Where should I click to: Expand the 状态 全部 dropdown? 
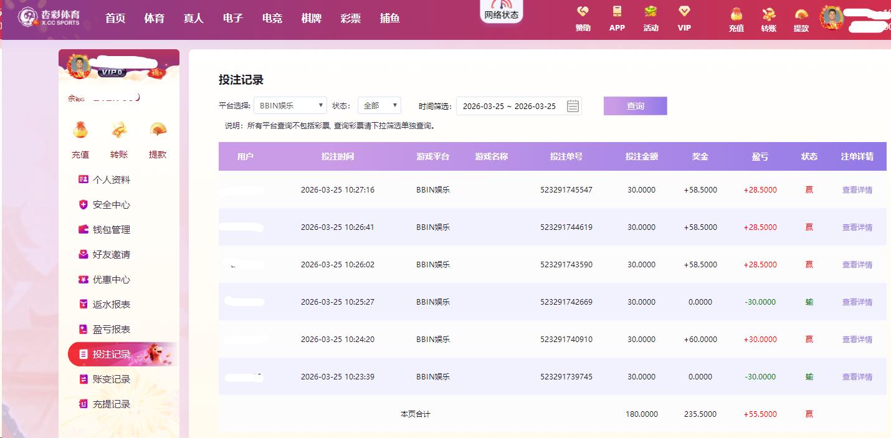[379, 106]
